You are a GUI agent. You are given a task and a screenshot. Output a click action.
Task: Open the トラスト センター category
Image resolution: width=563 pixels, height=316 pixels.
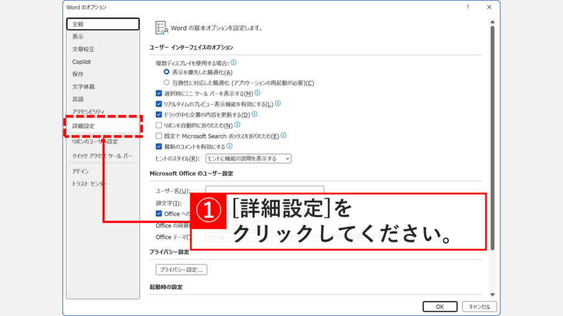[x=103, y=184]
